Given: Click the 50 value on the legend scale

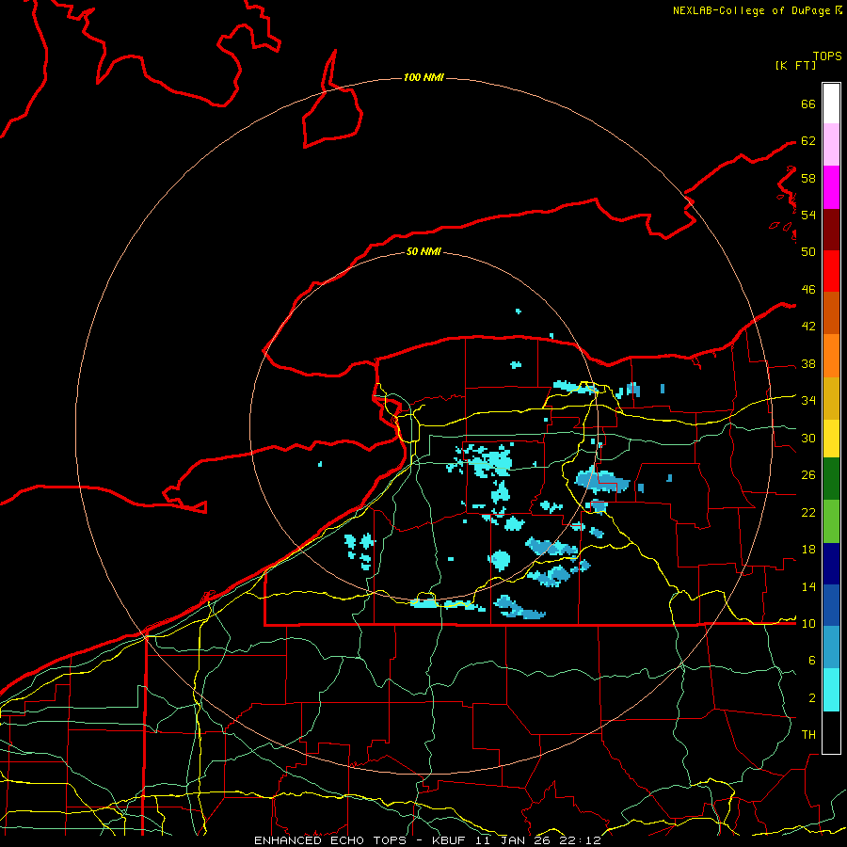Looking at the screenshot, I should point(808,251).
